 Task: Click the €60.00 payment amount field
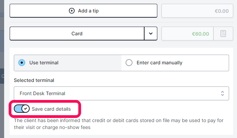click(187, 34)
